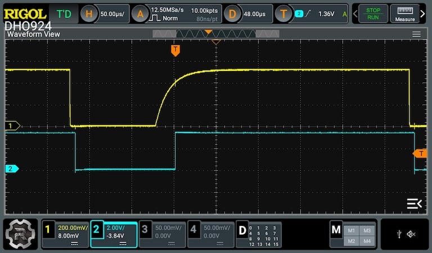Select the orange T trigger position marker

pos(175,51)
